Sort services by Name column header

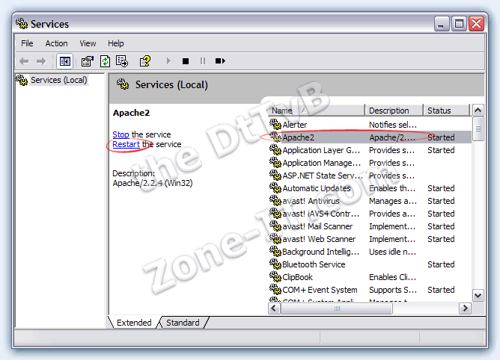pos(317,111)
